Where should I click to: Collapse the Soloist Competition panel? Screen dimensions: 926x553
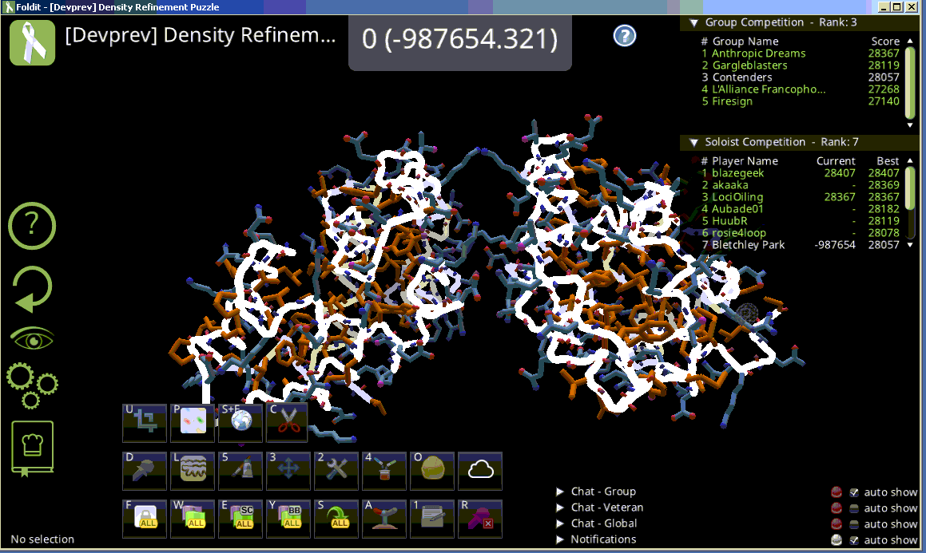coord(691,142)
